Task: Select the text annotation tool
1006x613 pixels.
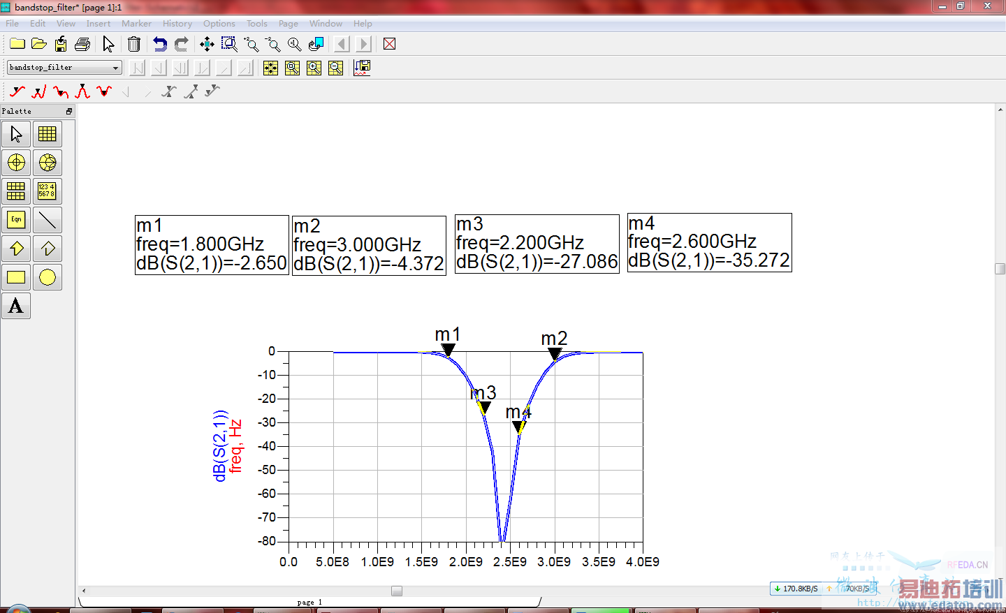Action: (16, 306)
